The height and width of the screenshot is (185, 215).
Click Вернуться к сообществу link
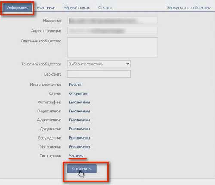(189, 8)
